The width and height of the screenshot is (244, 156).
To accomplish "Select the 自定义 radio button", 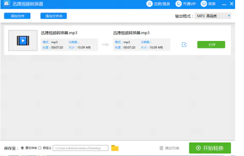I will [x=40, y=148].
